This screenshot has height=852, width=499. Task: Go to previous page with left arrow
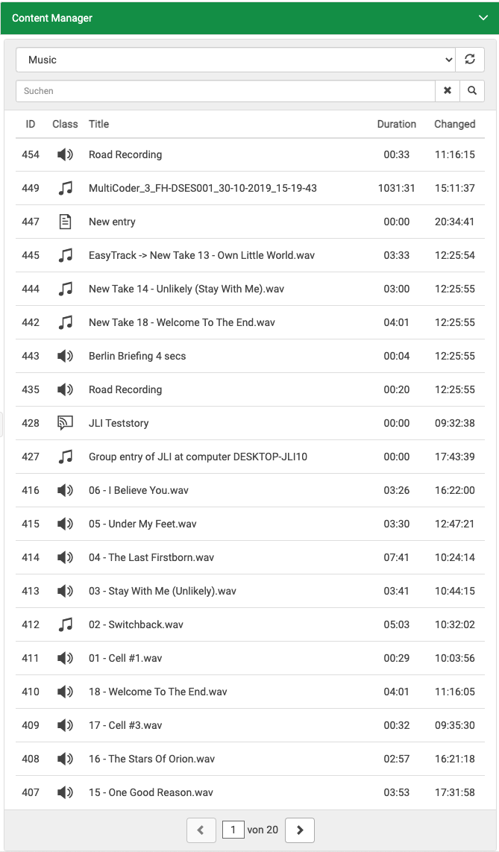[201, 830]
